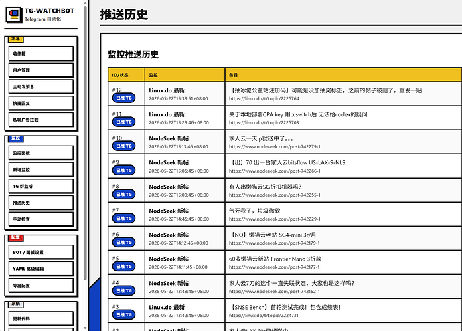Click the TG-WATCHBOT logo icon
The height and width of the screenshot is (331, 462).
click(x=14, y=15)
